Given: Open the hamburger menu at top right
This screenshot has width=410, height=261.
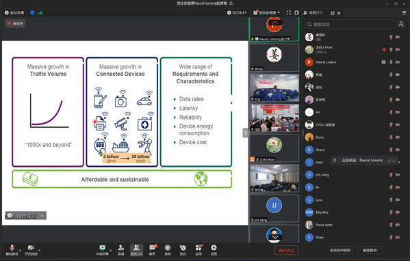Looking at the screenshot, I should coord(404,12).
